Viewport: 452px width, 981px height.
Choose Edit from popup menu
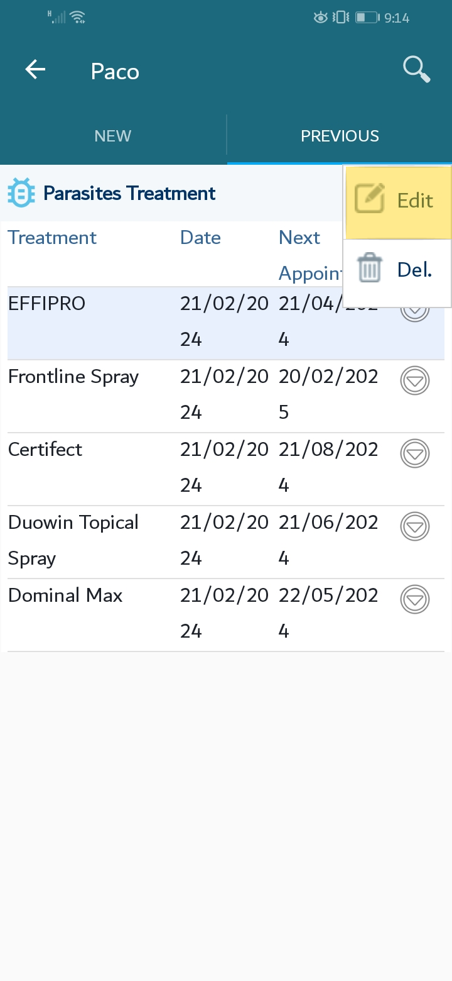point(414,201)
